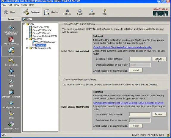Click the 'Not Installed' status for WebVPN Client
The height and width of the screenshot is (138, 171).
(82, 51)
